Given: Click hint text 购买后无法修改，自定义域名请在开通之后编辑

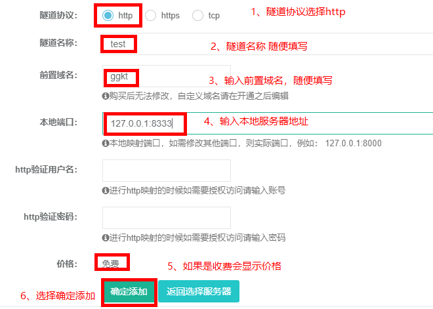Looking at the screenshot, I should coord(199,96).
